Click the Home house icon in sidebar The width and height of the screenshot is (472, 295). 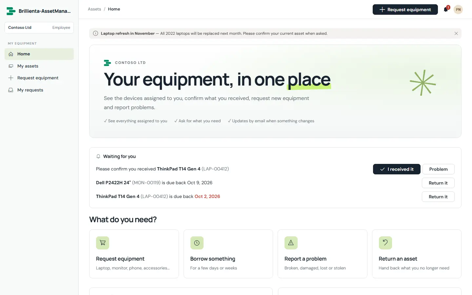pos(11,54)
